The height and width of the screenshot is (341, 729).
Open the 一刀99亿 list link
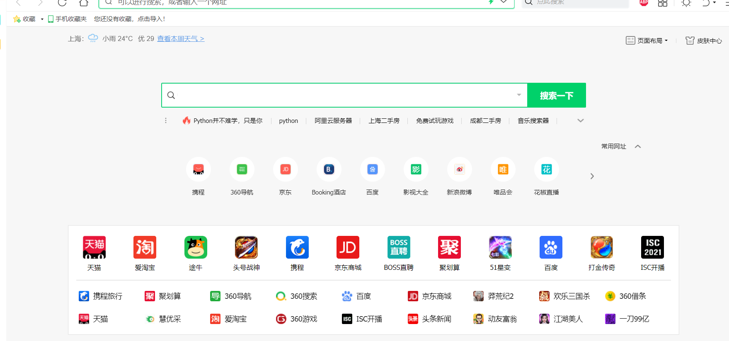[x=627, y=319]
